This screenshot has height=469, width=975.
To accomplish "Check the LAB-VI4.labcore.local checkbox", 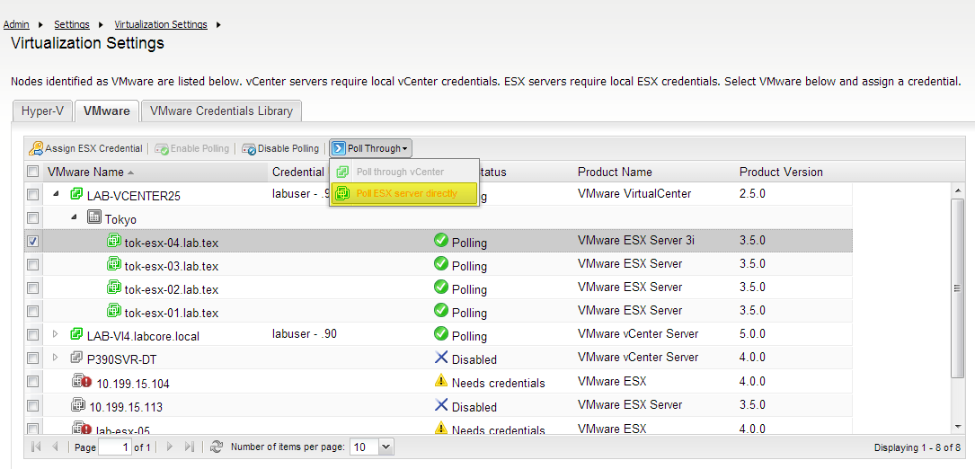I will point(33,334).
